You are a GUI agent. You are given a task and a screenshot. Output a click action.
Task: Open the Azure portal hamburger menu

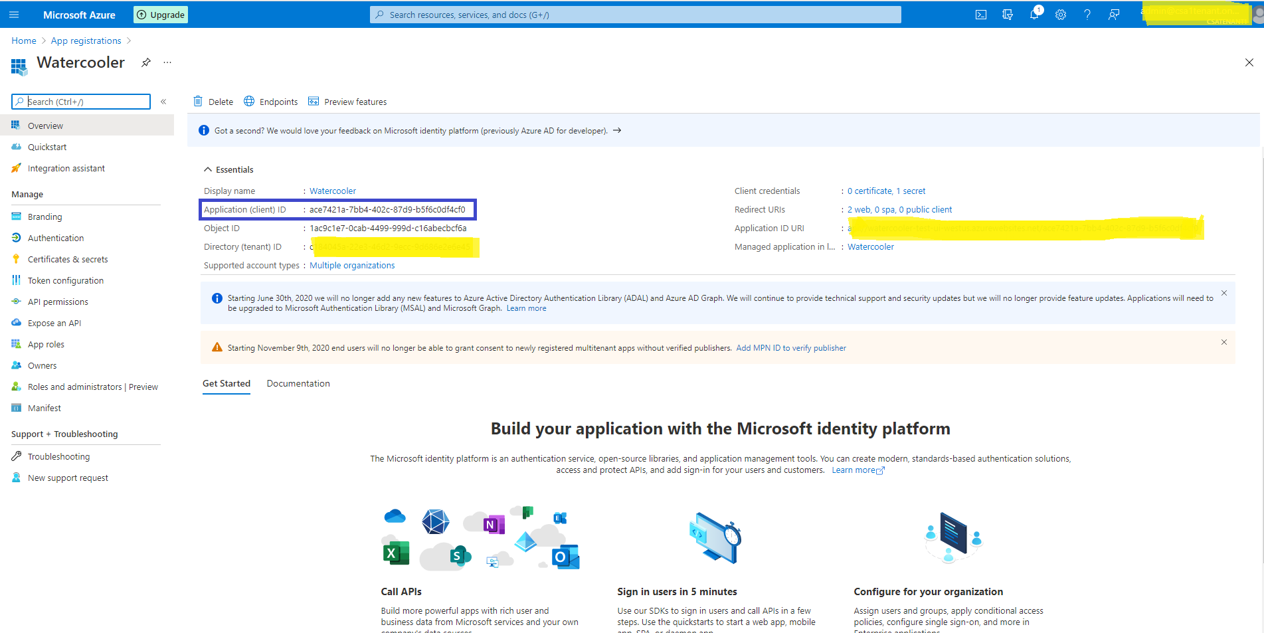click(x=14, y=15)
